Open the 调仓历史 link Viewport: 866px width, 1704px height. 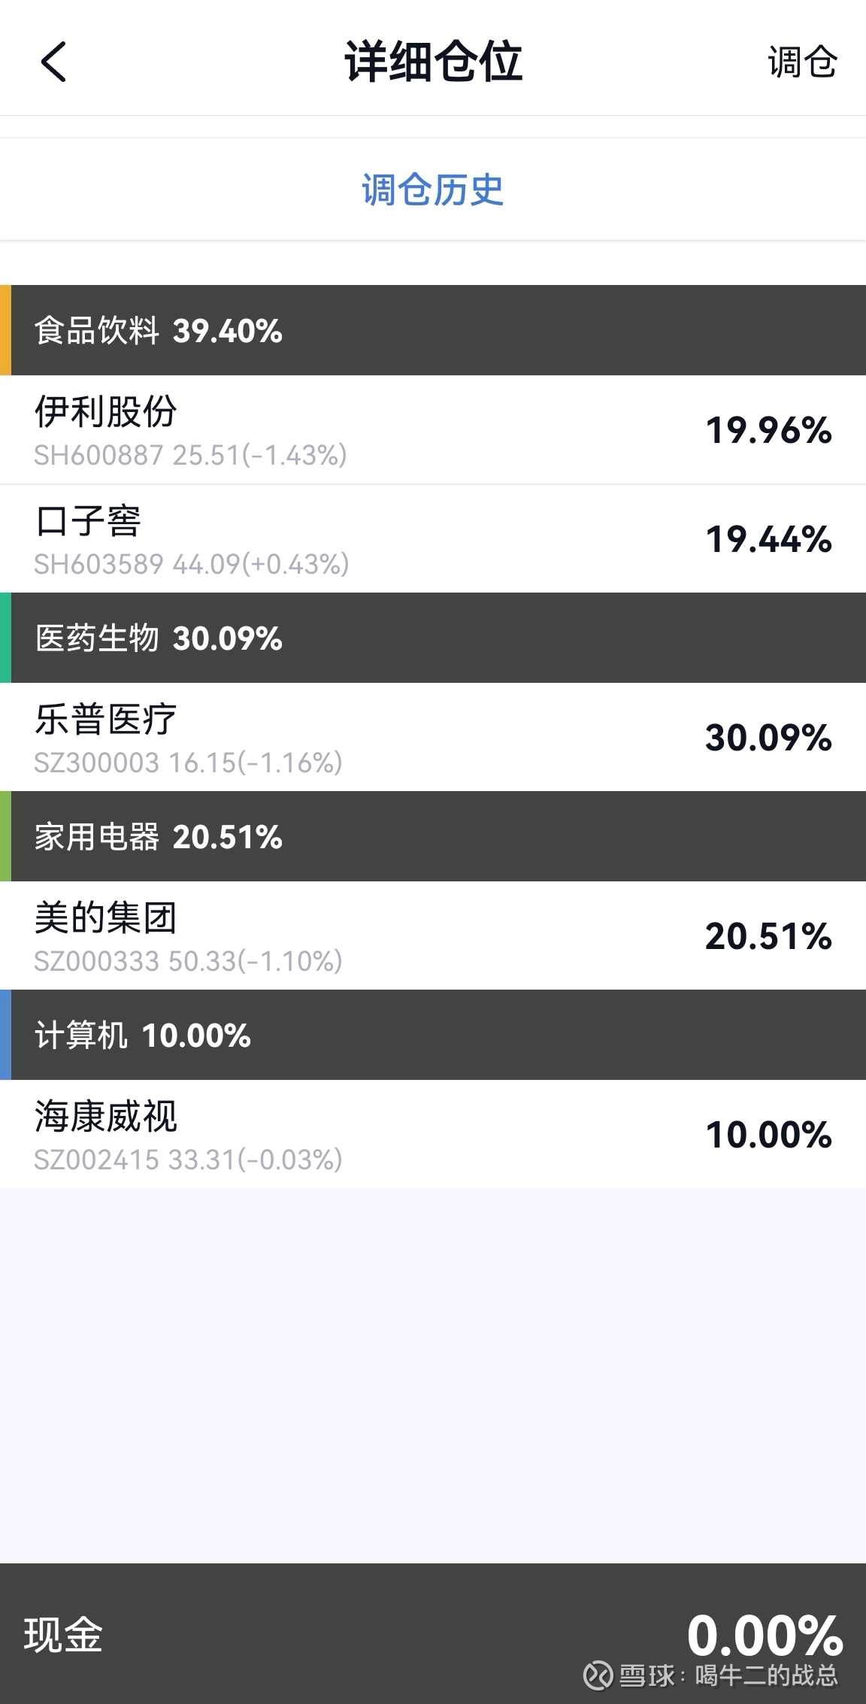[432, 190]
